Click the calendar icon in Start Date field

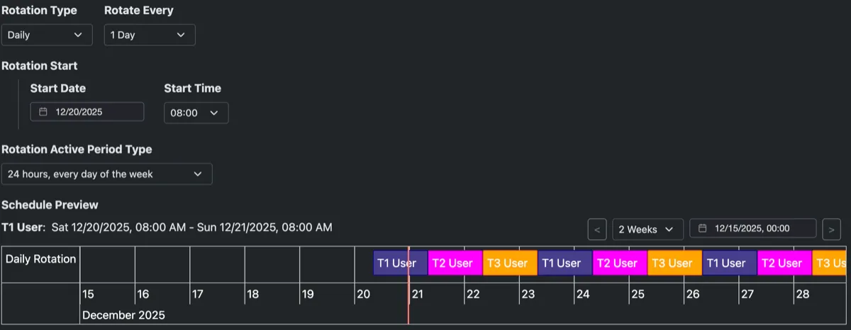pyautogui.click(x=43, y=112)
